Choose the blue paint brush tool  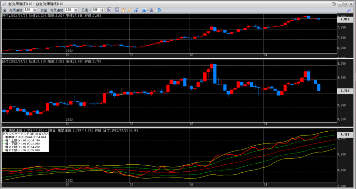pos(136,10)
